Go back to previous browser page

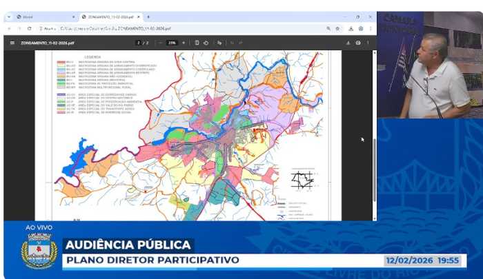[9, 29]
